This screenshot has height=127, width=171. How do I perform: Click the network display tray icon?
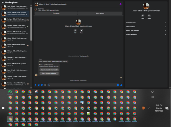153,92
